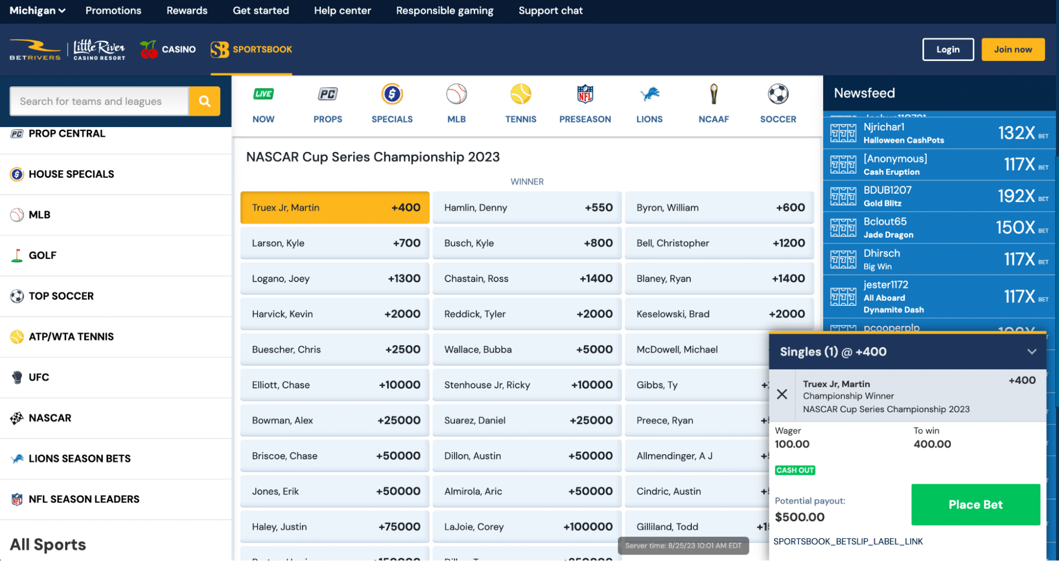
Task: Click the BetRivers logo
Action: (x=35, y=50)
